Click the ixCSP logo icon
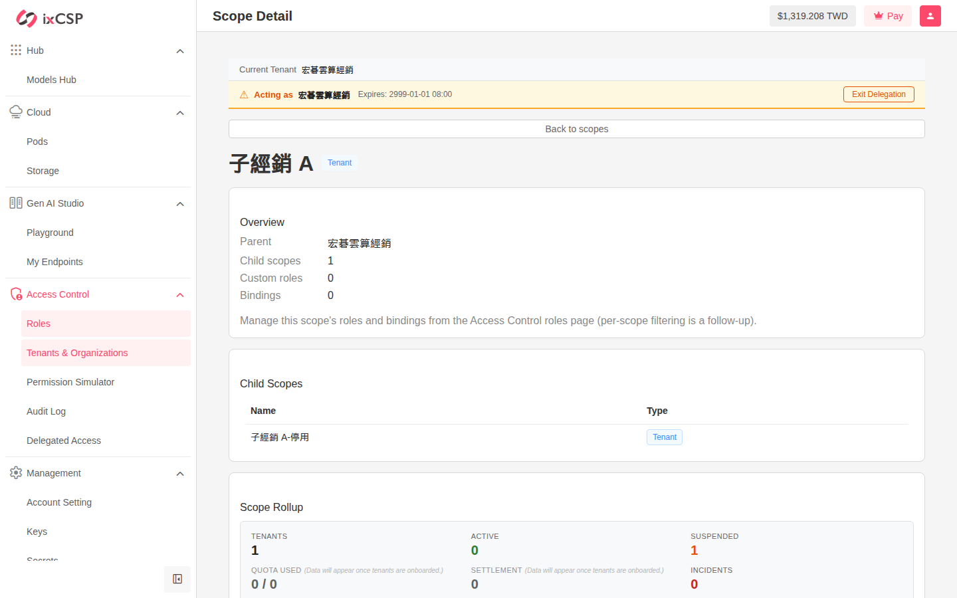 27,19
